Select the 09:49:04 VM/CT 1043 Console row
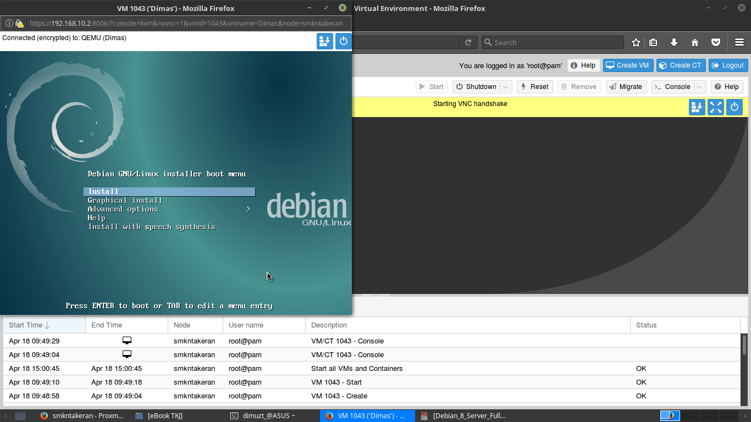 (x=372, y=355)
